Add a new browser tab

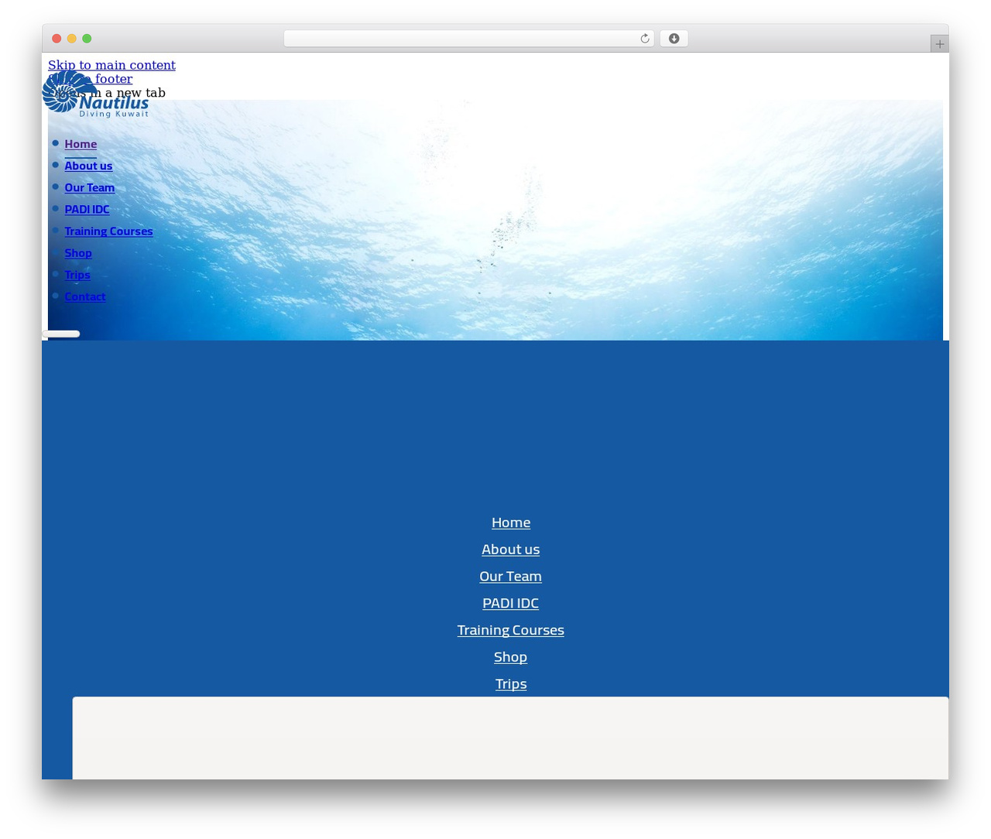939,44
